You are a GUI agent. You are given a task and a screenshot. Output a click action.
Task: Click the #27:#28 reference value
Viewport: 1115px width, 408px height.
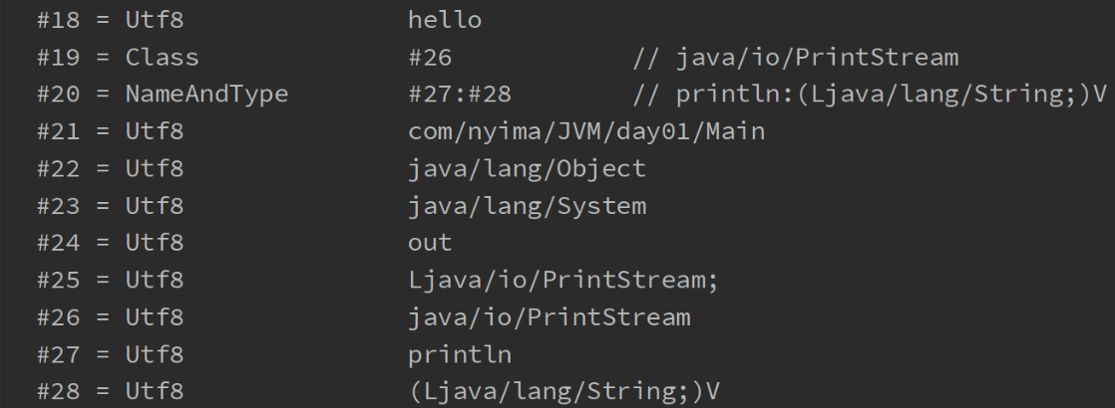(x=460, y=94)
